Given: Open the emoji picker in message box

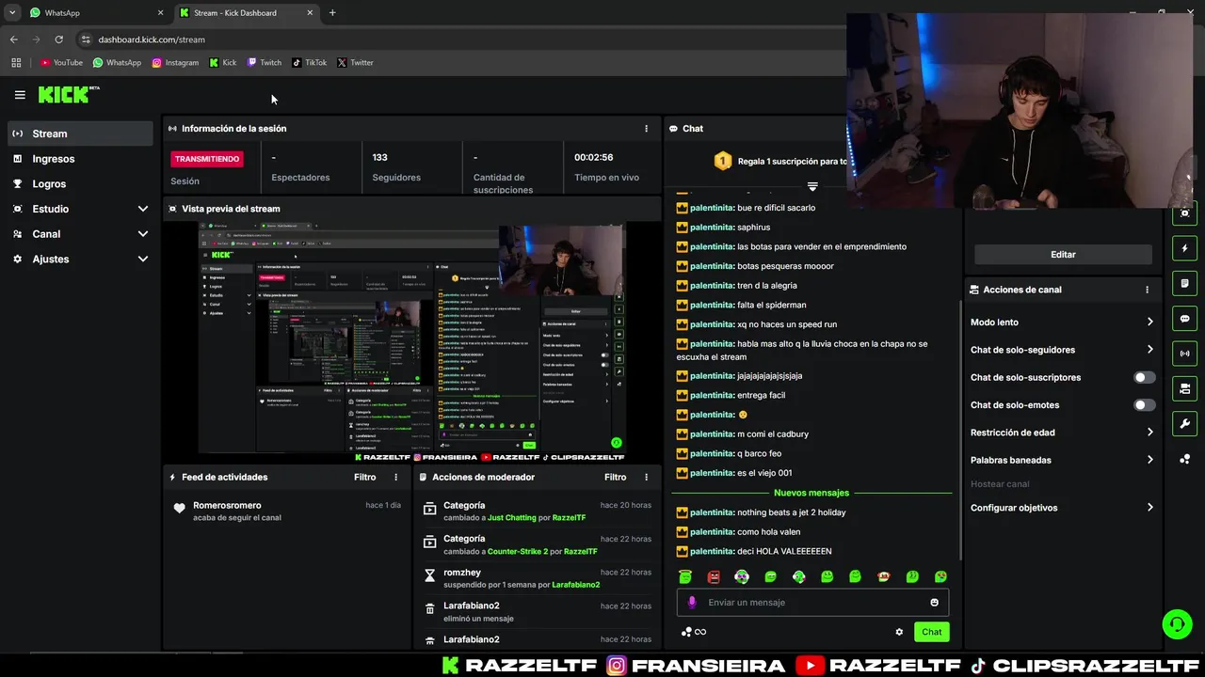Looking at the screenshot, I should 934,603.
